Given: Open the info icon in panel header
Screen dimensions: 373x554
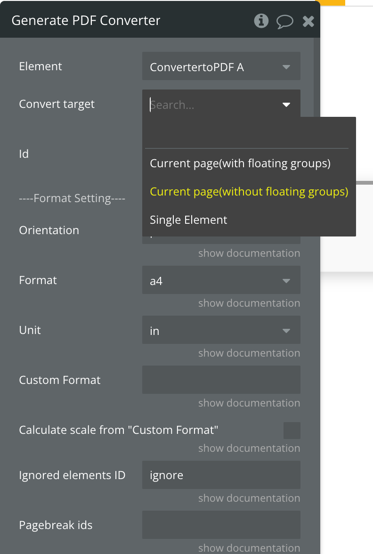Looking at the screenshot, I should pos(261,21).
